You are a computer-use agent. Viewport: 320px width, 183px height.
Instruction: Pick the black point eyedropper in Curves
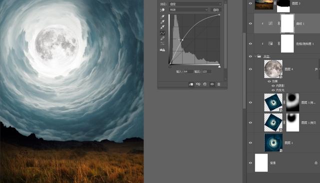click(x=162, y=16)
